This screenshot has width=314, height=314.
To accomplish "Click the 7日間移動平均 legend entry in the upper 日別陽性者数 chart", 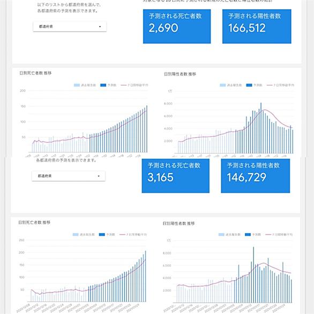I will (x=280, y=85).
